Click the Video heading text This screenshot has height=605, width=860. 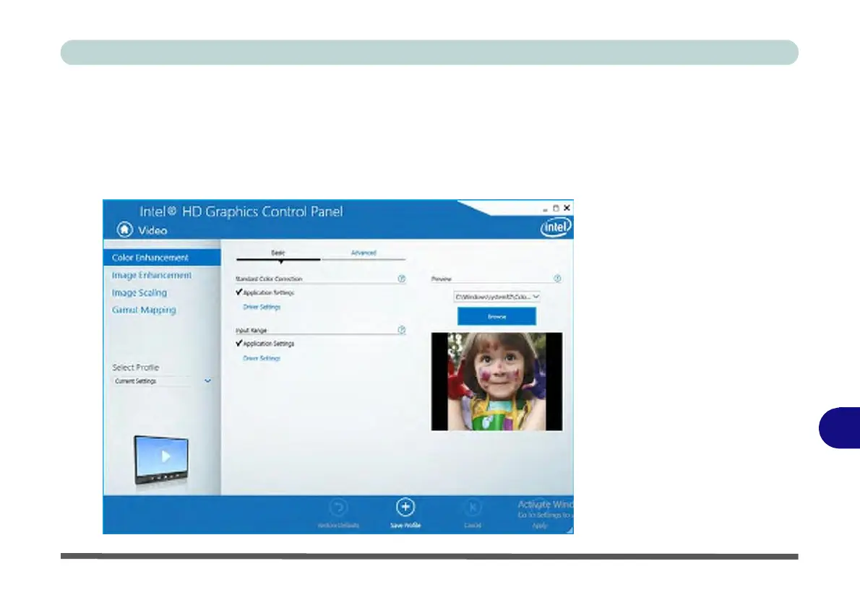[152, 231]
